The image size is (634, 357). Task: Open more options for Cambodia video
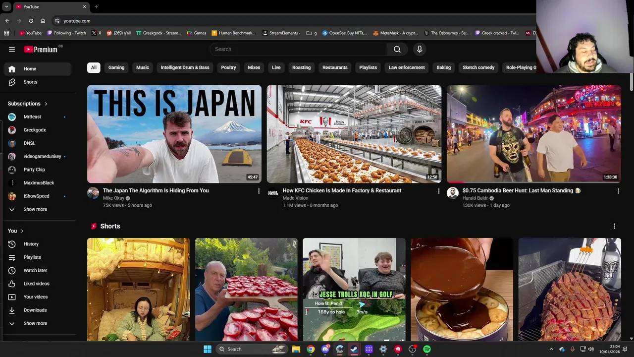618,191
